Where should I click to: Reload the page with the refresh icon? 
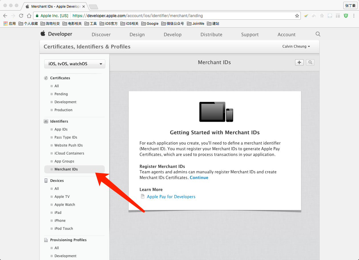pyautogui.click(x=21, y=16)
